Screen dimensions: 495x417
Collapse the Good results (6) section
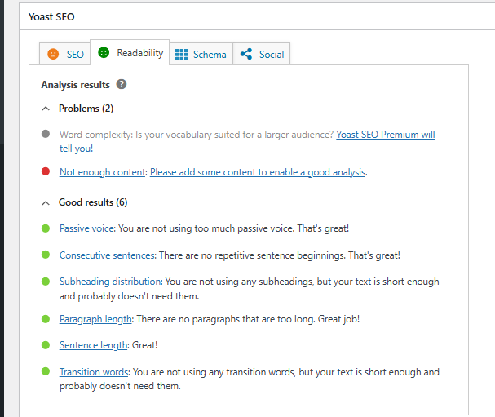[x=45, y=202]
